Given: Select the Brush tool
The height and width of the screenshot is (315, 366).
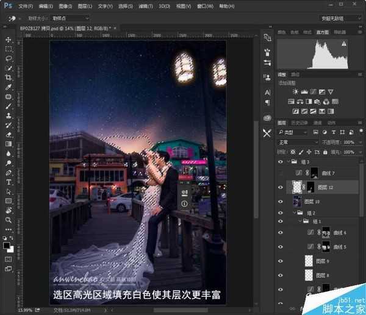Looking at the screenshot, I should [x=9, y=107].
